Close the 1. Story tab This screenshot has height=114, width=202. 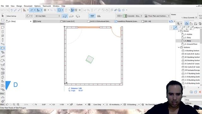tap(31, 21)
